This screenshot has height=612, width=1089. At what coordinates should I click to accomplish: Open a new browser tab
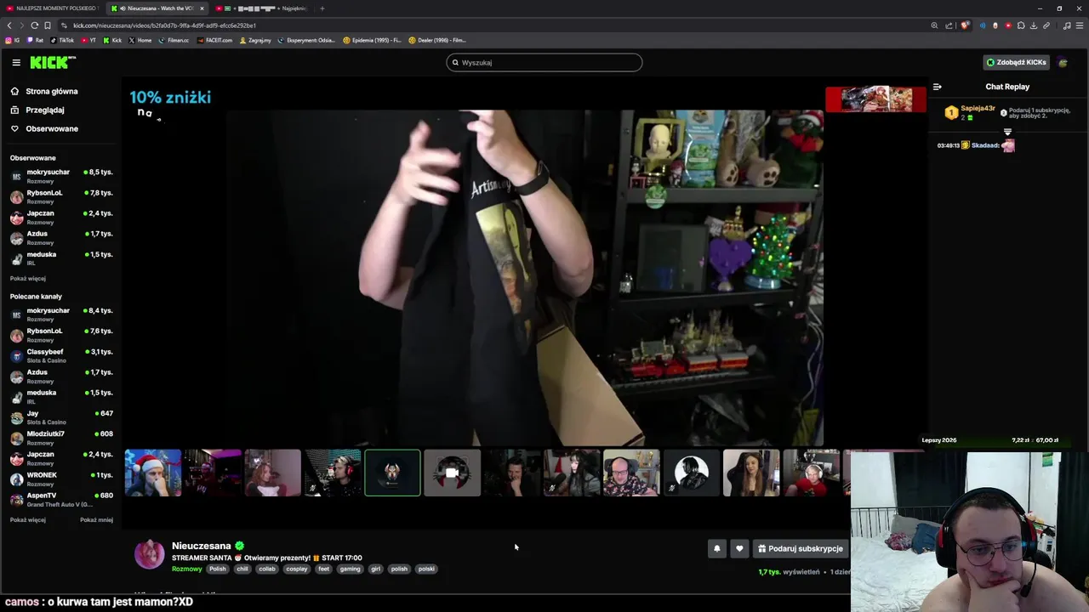tap(322, 8)
